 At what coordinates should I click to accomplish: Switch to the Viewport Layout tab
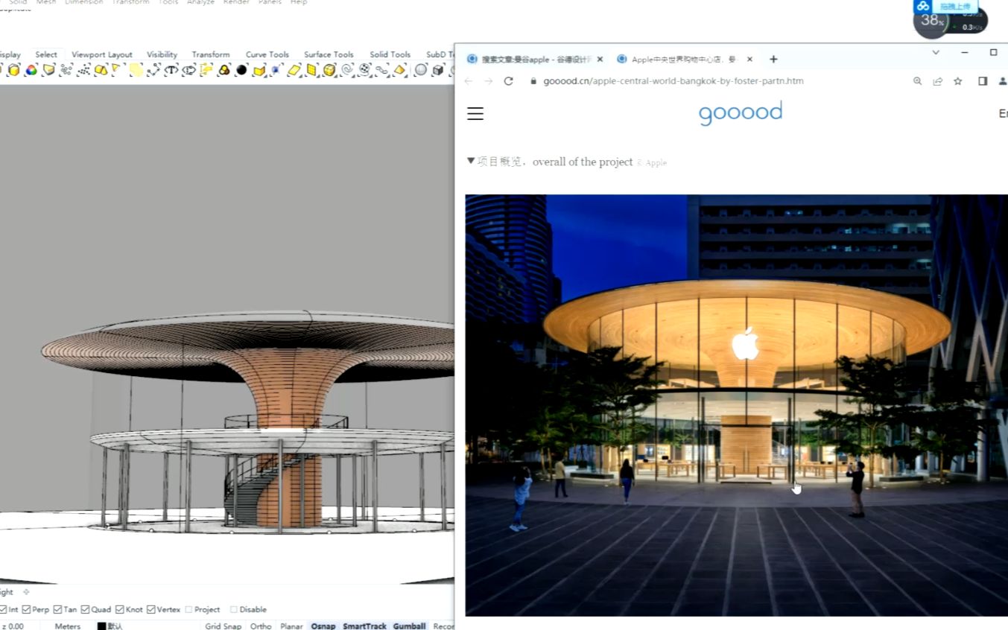(x=101, y=54)
